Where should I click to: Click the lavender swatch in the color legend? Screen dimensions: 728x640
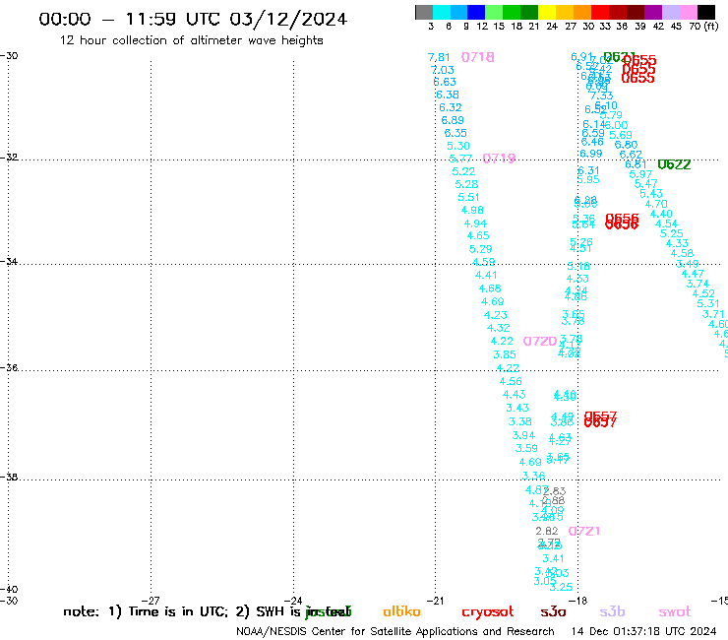coord(671,12)
